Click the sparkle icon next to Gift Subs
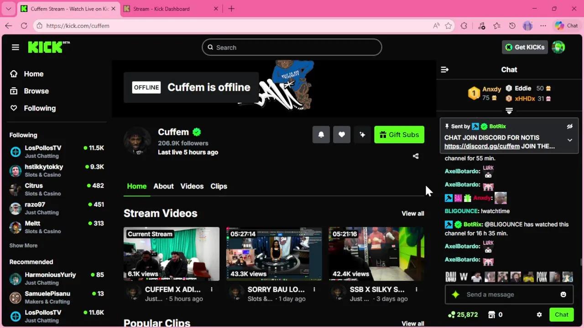584x328 pixels. pyautogui.click(x=362, y=134)
